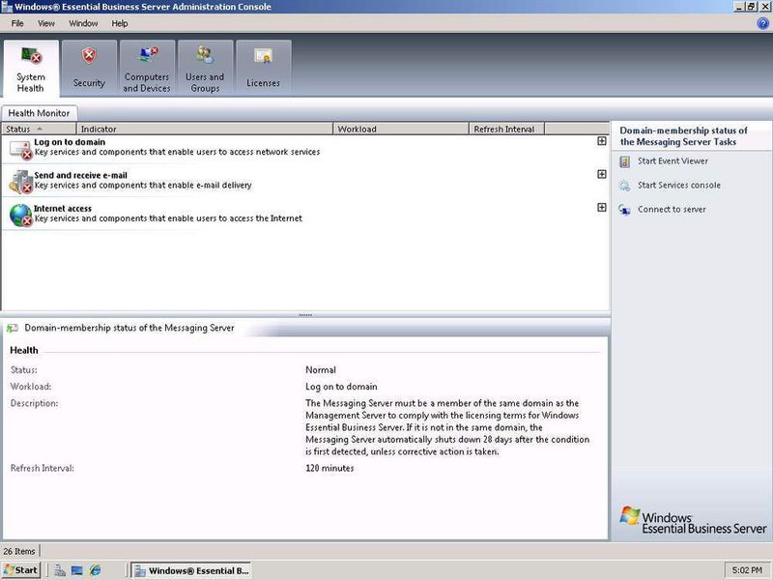The width and height of the screenshot is (773, 580).
Task: Click the 5:02 PM system clock
Action: click(747, 570)
